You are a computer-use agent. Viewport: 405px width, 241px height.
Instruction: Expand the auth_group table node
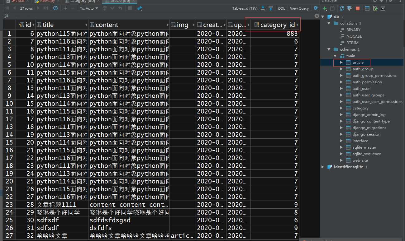point(341,69)
